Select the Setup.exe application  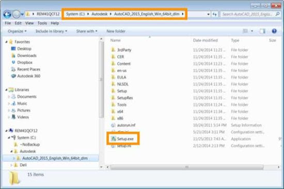[125, 139]
